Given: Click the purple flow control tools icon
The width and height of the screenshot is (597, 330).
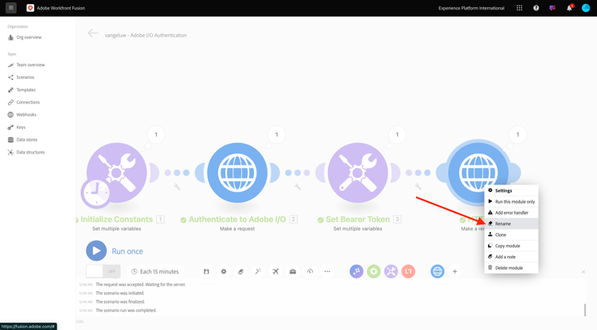Looking at the screenshot, I should [x=357, y=271].
